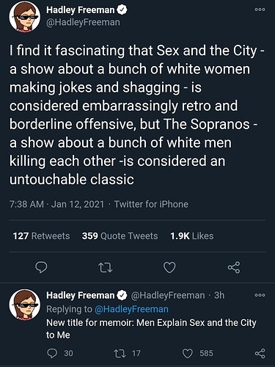The image size is (275, 367).
Task: Open Hadley Freeman name on main tweet
Action: (x=80, y=10)
